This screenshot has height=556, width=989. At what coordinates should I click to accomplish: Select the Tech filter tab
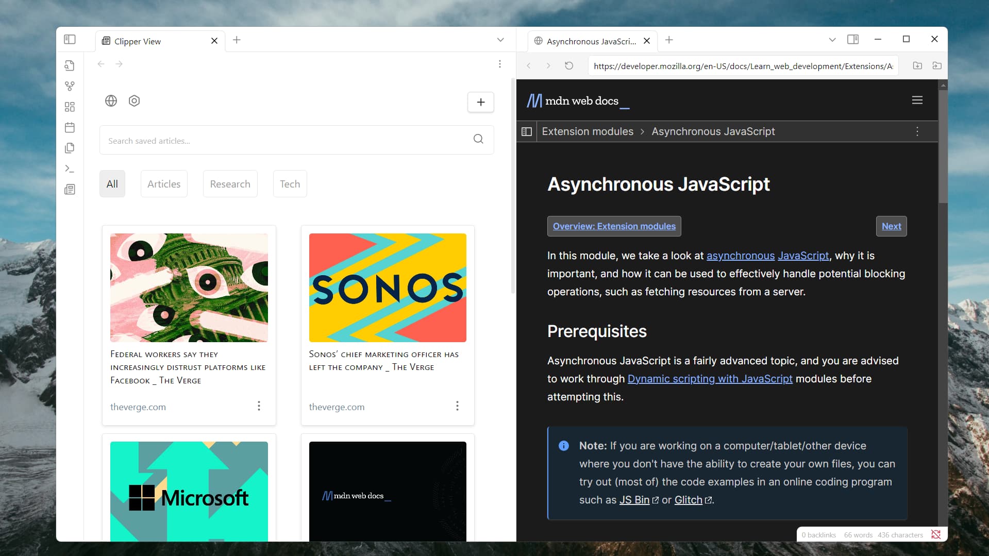click(290, 184)
